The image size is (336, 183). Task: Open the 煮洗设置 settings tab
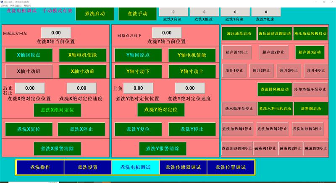(87, 167)
